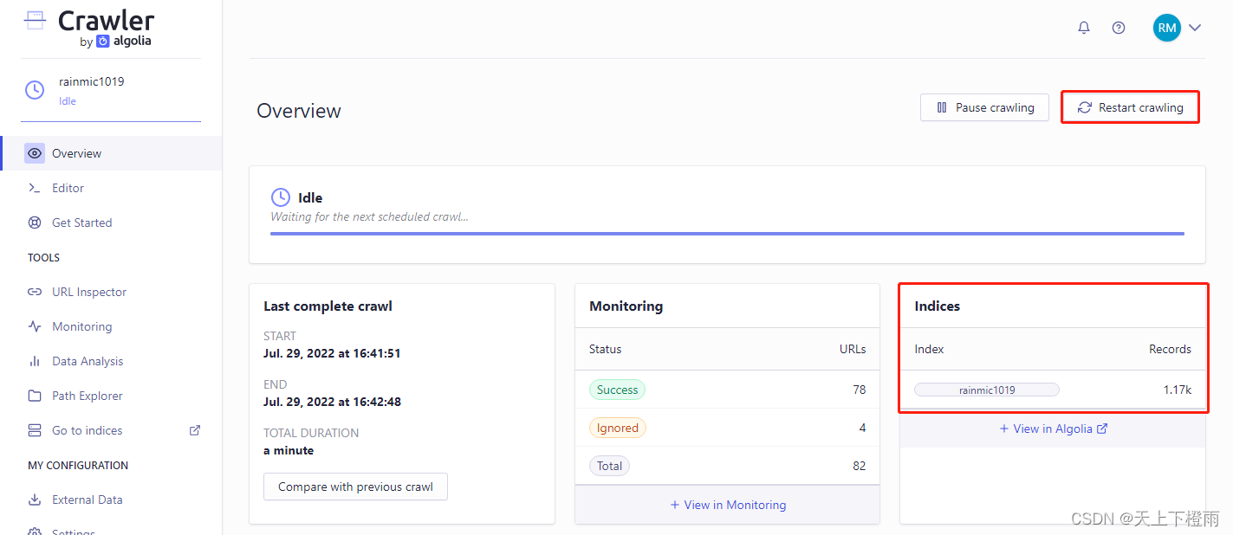Click the Indices card heading
The width and height of the screenshot is (1233, 535).
point(937,306)
